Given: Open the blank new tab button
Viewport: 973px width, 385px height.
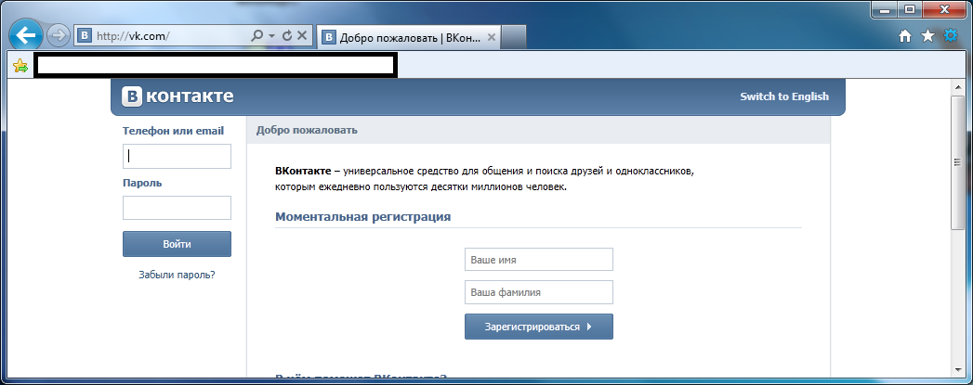Looking at the screenshot, I should click(515, 37).
